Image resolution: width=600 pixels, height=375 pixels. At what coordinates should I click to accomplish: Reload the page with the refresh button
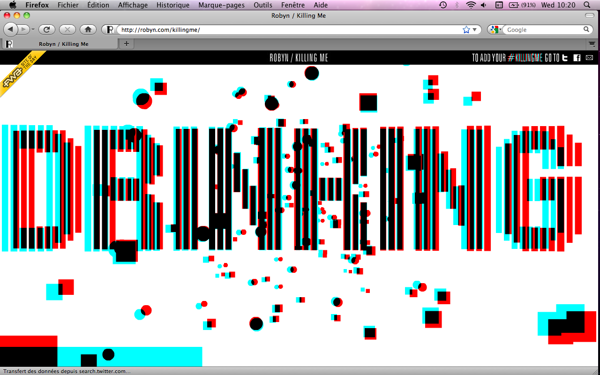[47, 30]
